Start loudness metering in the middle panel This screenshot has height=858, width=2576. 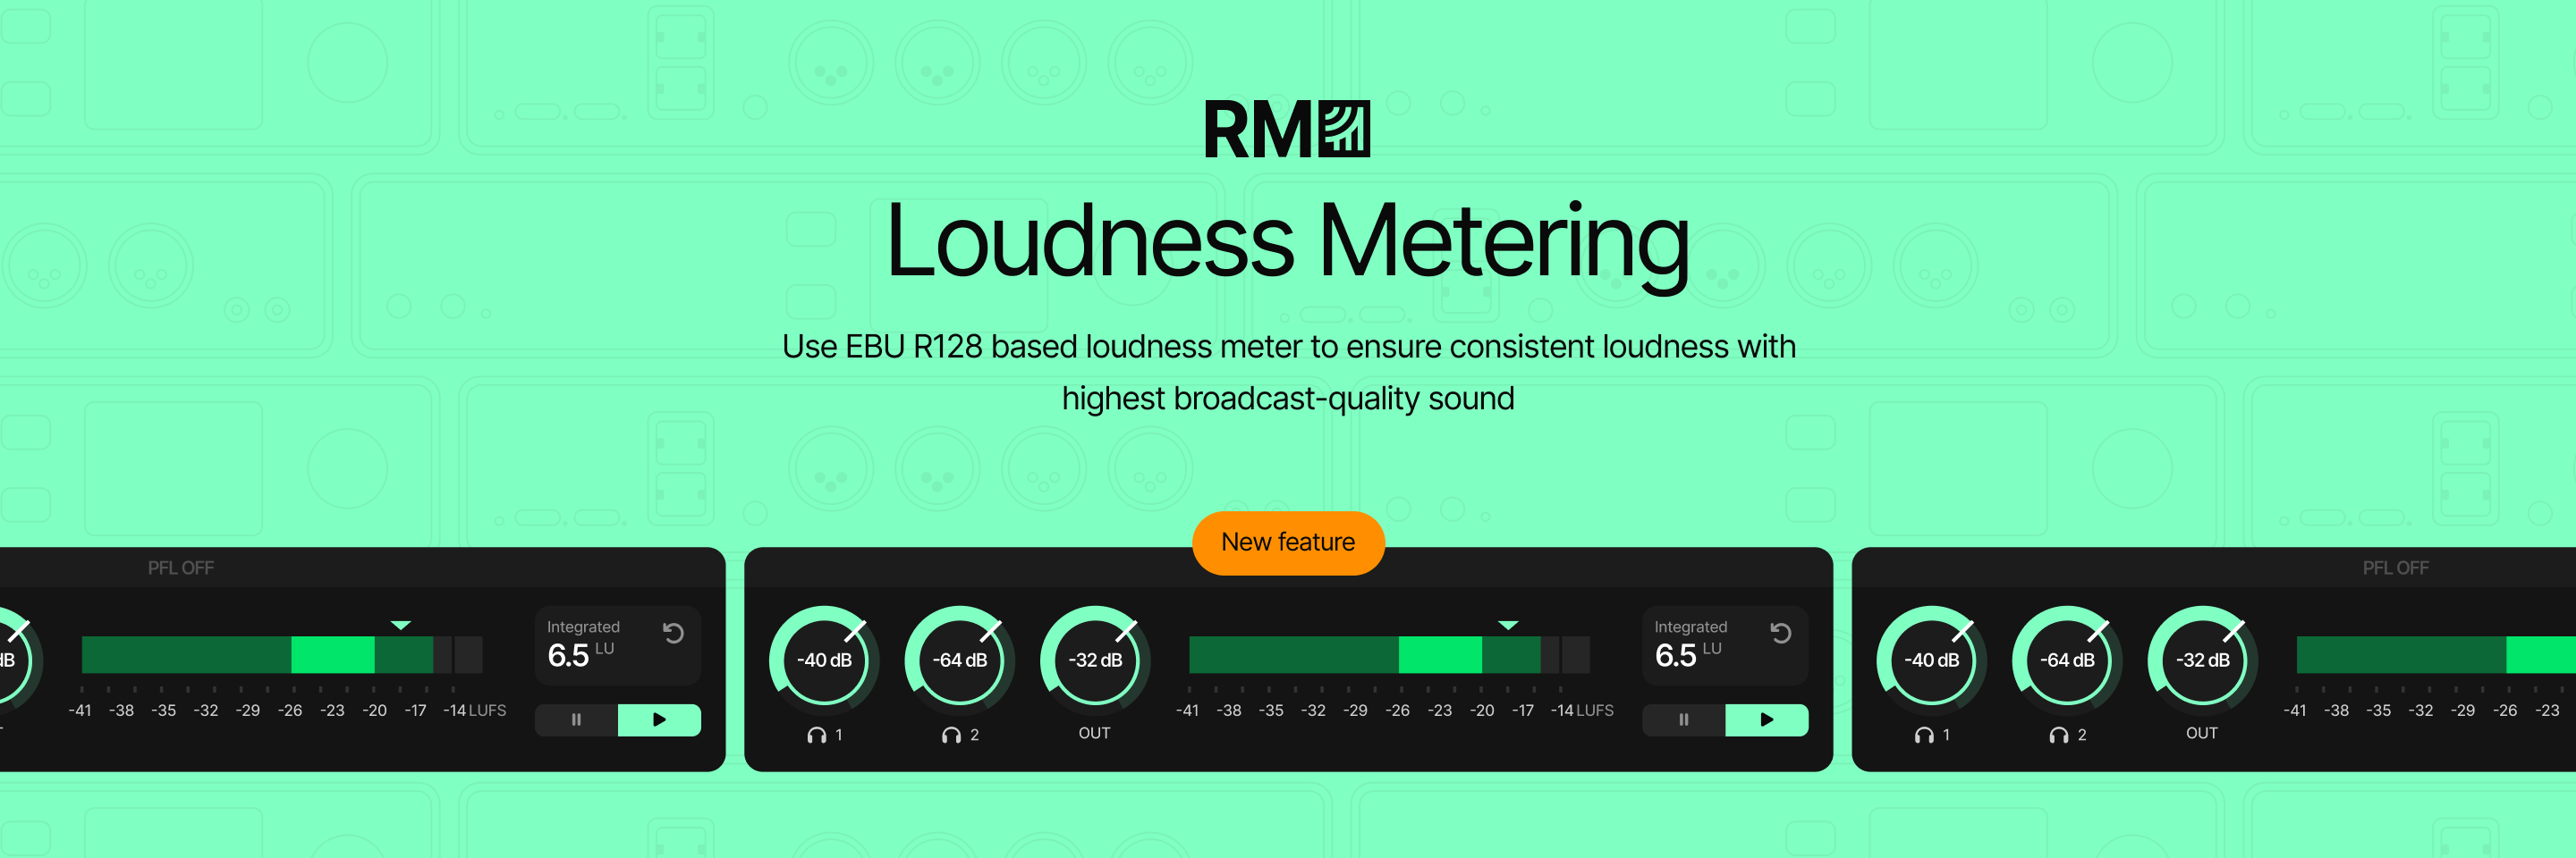[1767, 719]
